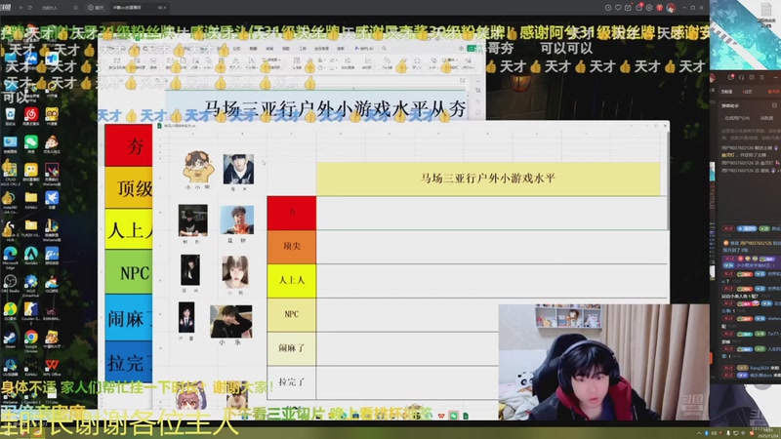Select the photo with light-blue background
Screen dimensions: 781x439
(237, 219)
